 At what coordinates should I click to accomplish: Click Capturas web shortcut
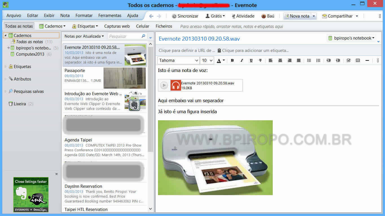(x=117, y=26)
